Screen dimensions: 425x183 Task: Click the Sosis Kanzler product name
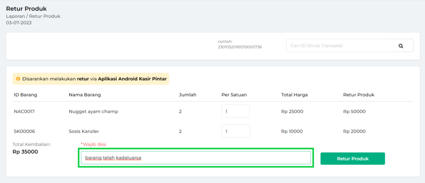[84, 132]
